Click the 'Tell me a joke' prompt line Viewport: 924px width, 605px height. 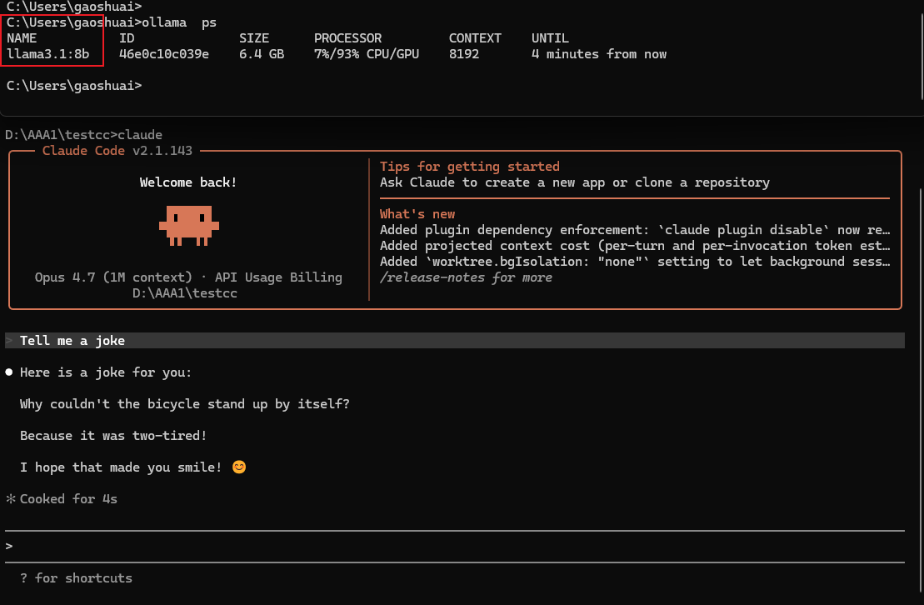pos(454,340)
